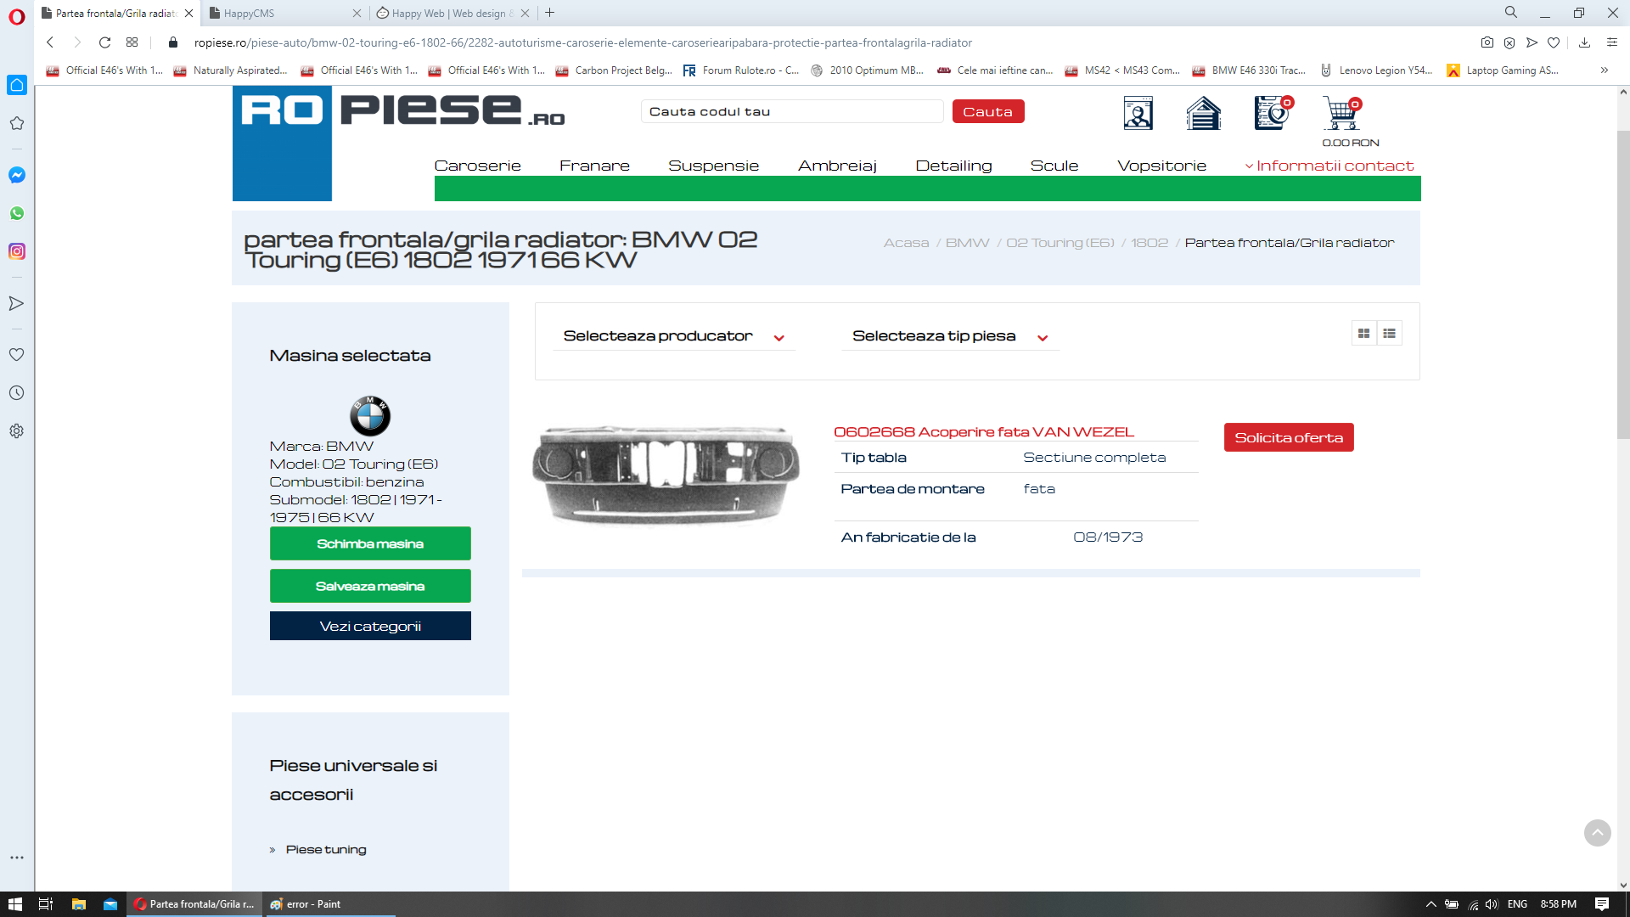The image size is (1630, 917).
Task: Open Vopsitorie menu
Action: [1161, 166]
